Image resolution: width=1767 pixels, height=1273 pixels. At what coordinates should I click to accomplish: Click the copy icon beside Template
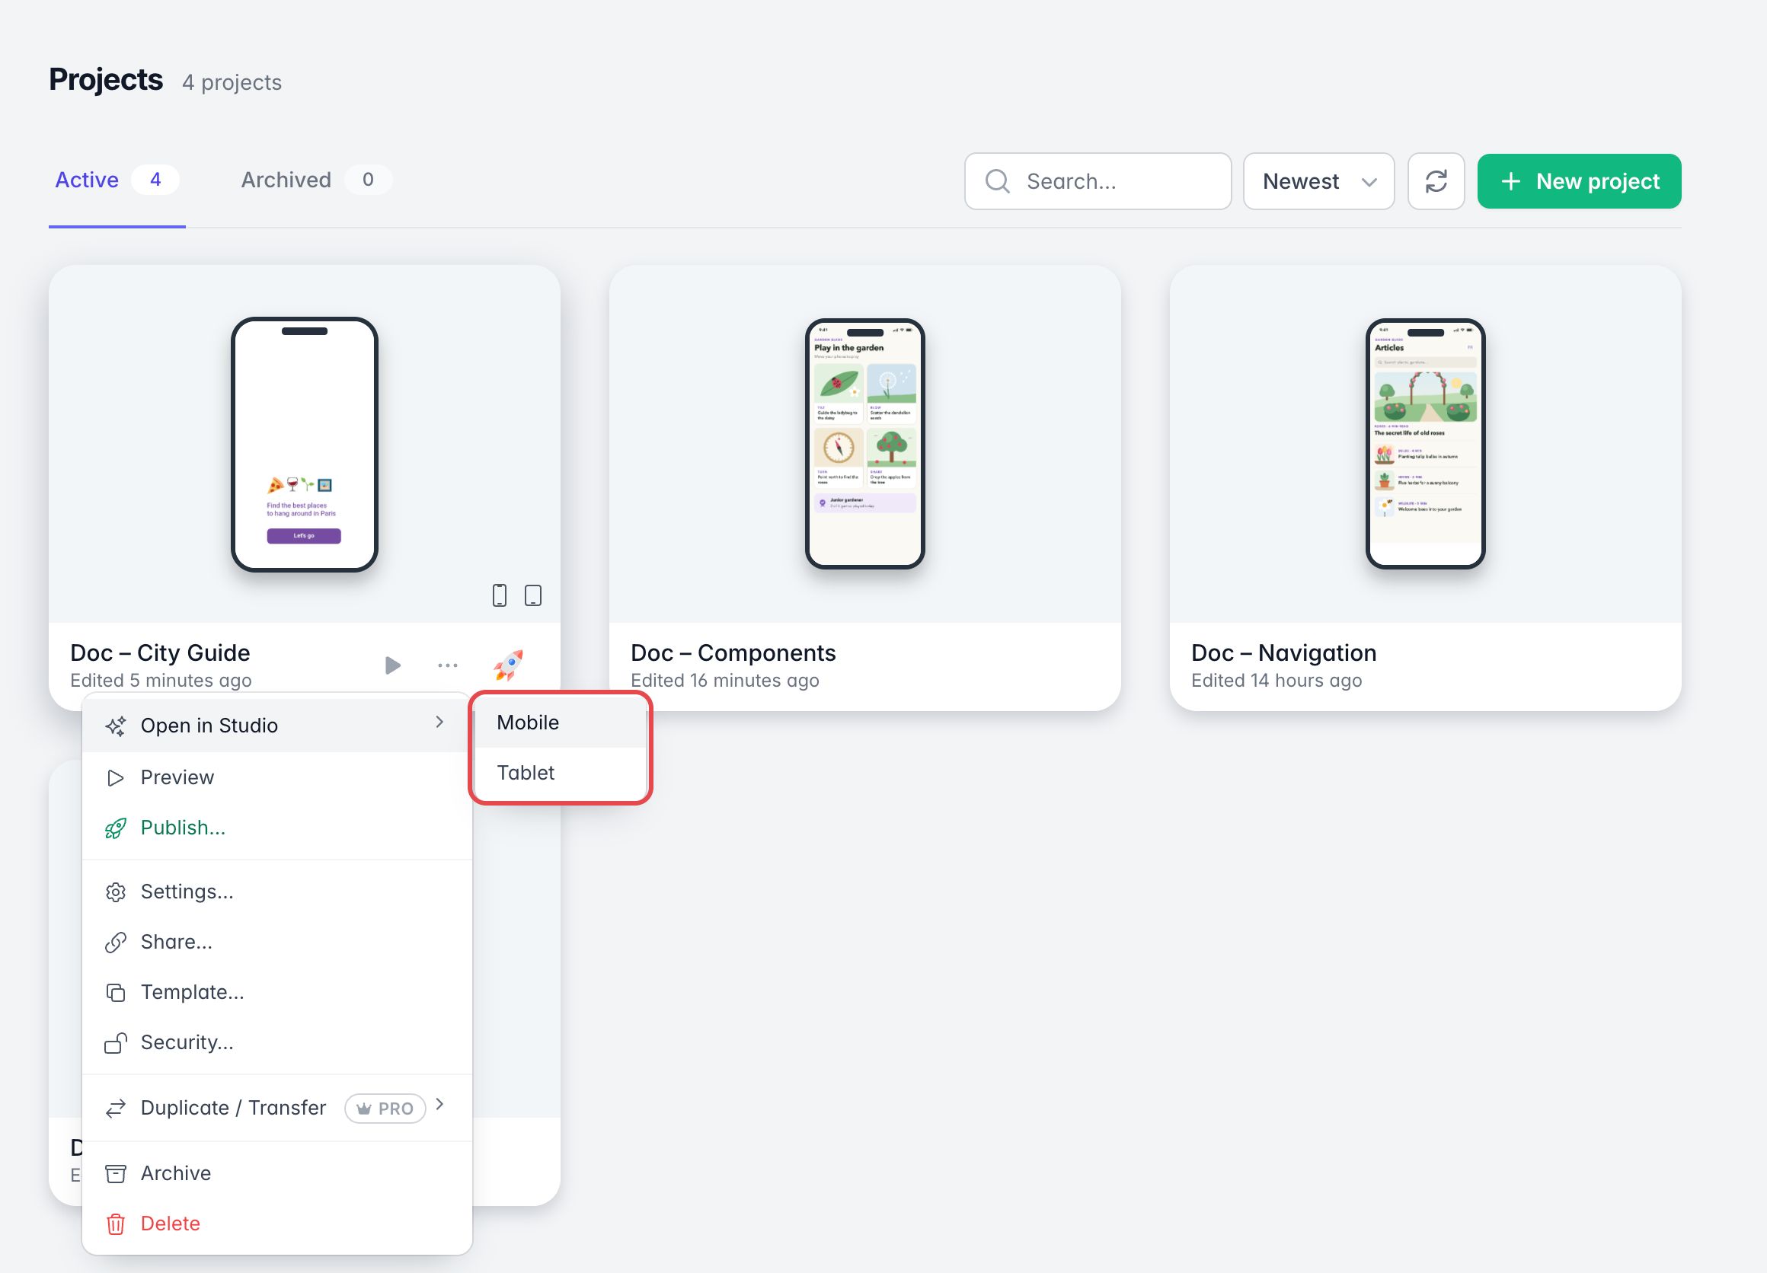(x=115, y=992)
